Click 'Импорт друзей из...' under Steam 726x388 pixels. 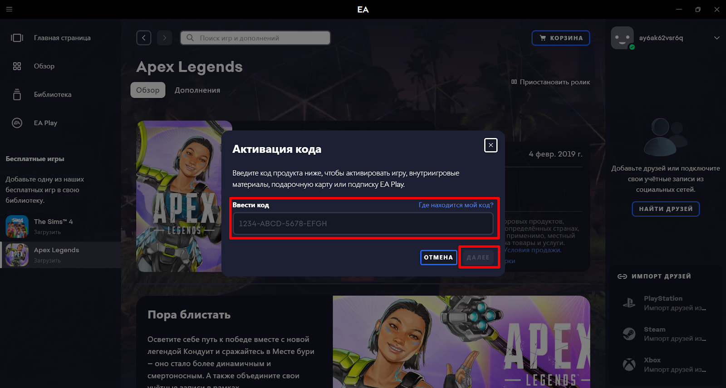675,339
